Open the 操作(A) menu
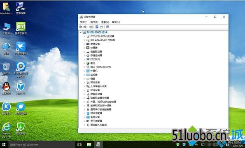Image resolution: width=245 pixels, height=148 pixels. [94, 22]
